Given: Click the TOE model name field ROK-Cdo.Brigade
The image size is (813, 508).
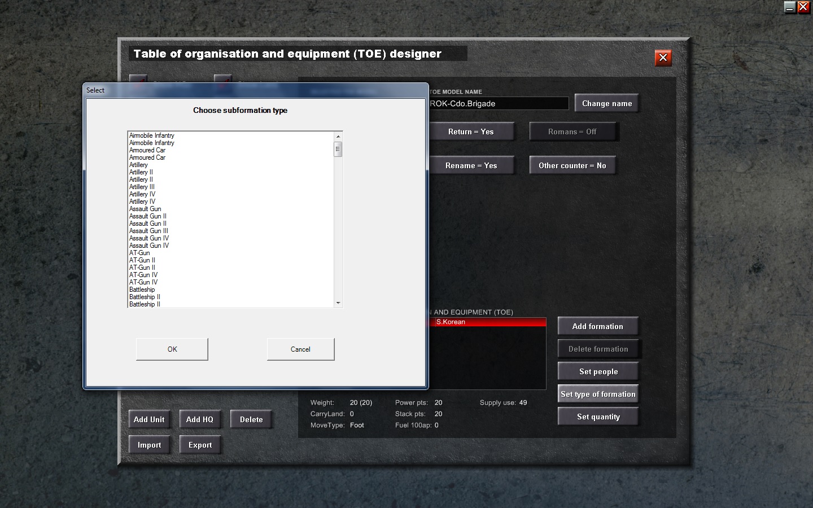Looking at the screenshot, I should pos(498,103).
